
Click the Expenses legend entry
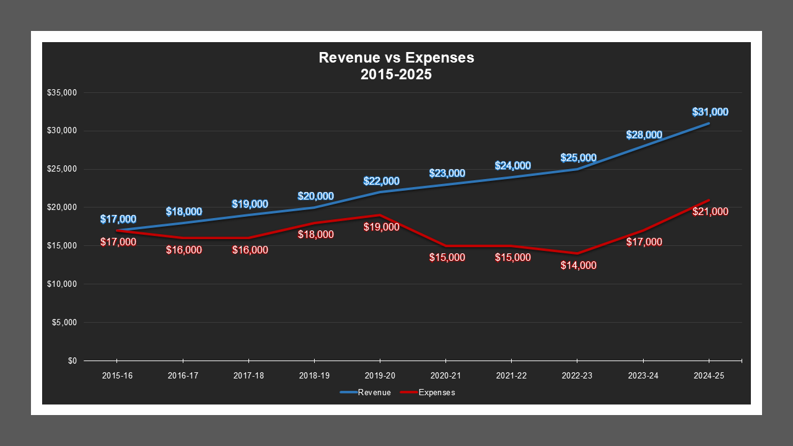click(437, 392)
